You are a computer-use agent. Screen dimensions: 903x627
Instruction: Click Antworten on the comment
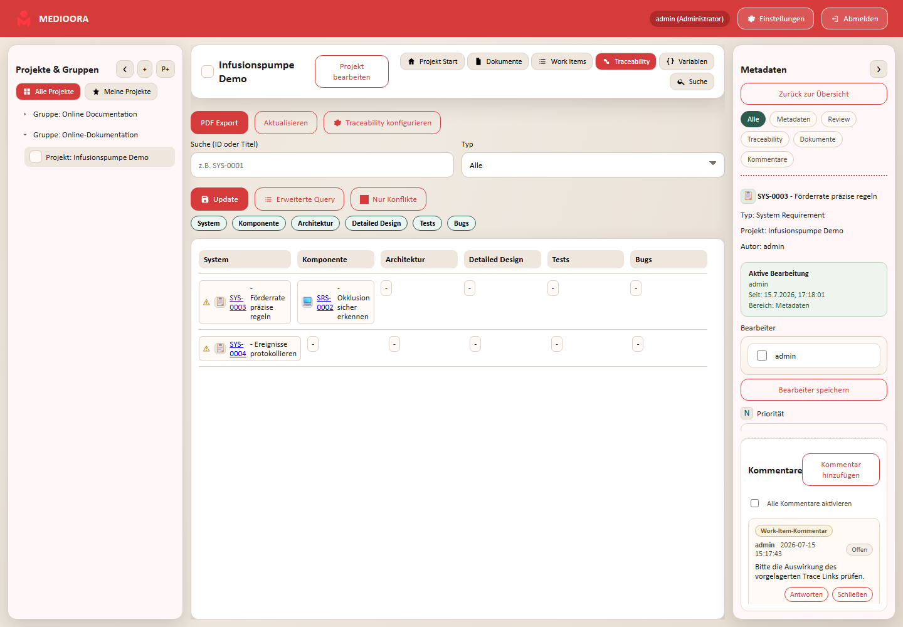coord(806,594)
